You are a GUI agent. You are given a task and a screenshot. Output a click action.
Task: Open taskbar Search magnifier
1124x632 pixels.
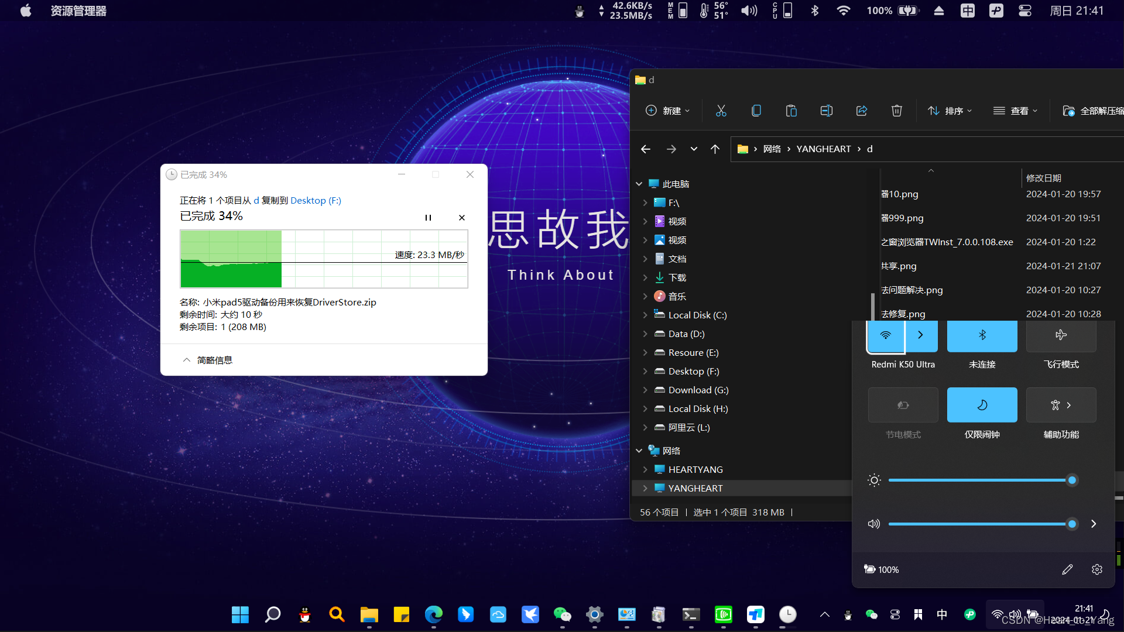[272, 614]
